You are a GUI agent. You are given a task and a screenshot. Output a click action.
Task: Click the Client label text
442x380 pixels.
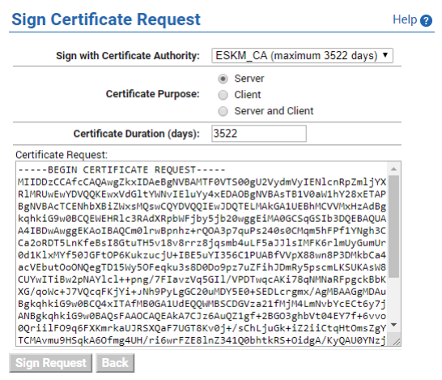pyautogui.click(x=248, y=95)
